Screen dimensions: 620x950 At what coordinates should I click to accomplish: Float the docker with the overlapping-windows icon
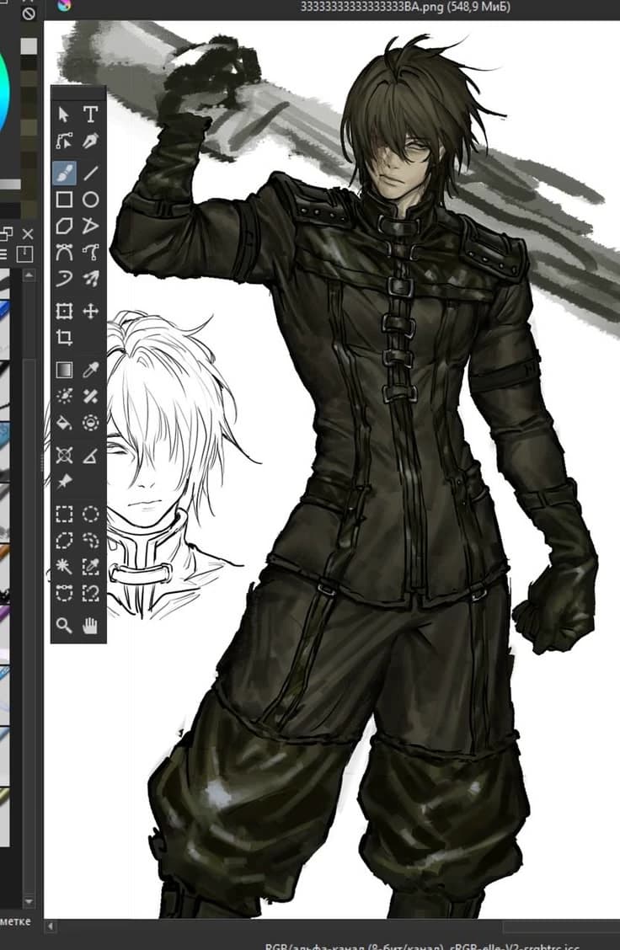pos(7,233)
